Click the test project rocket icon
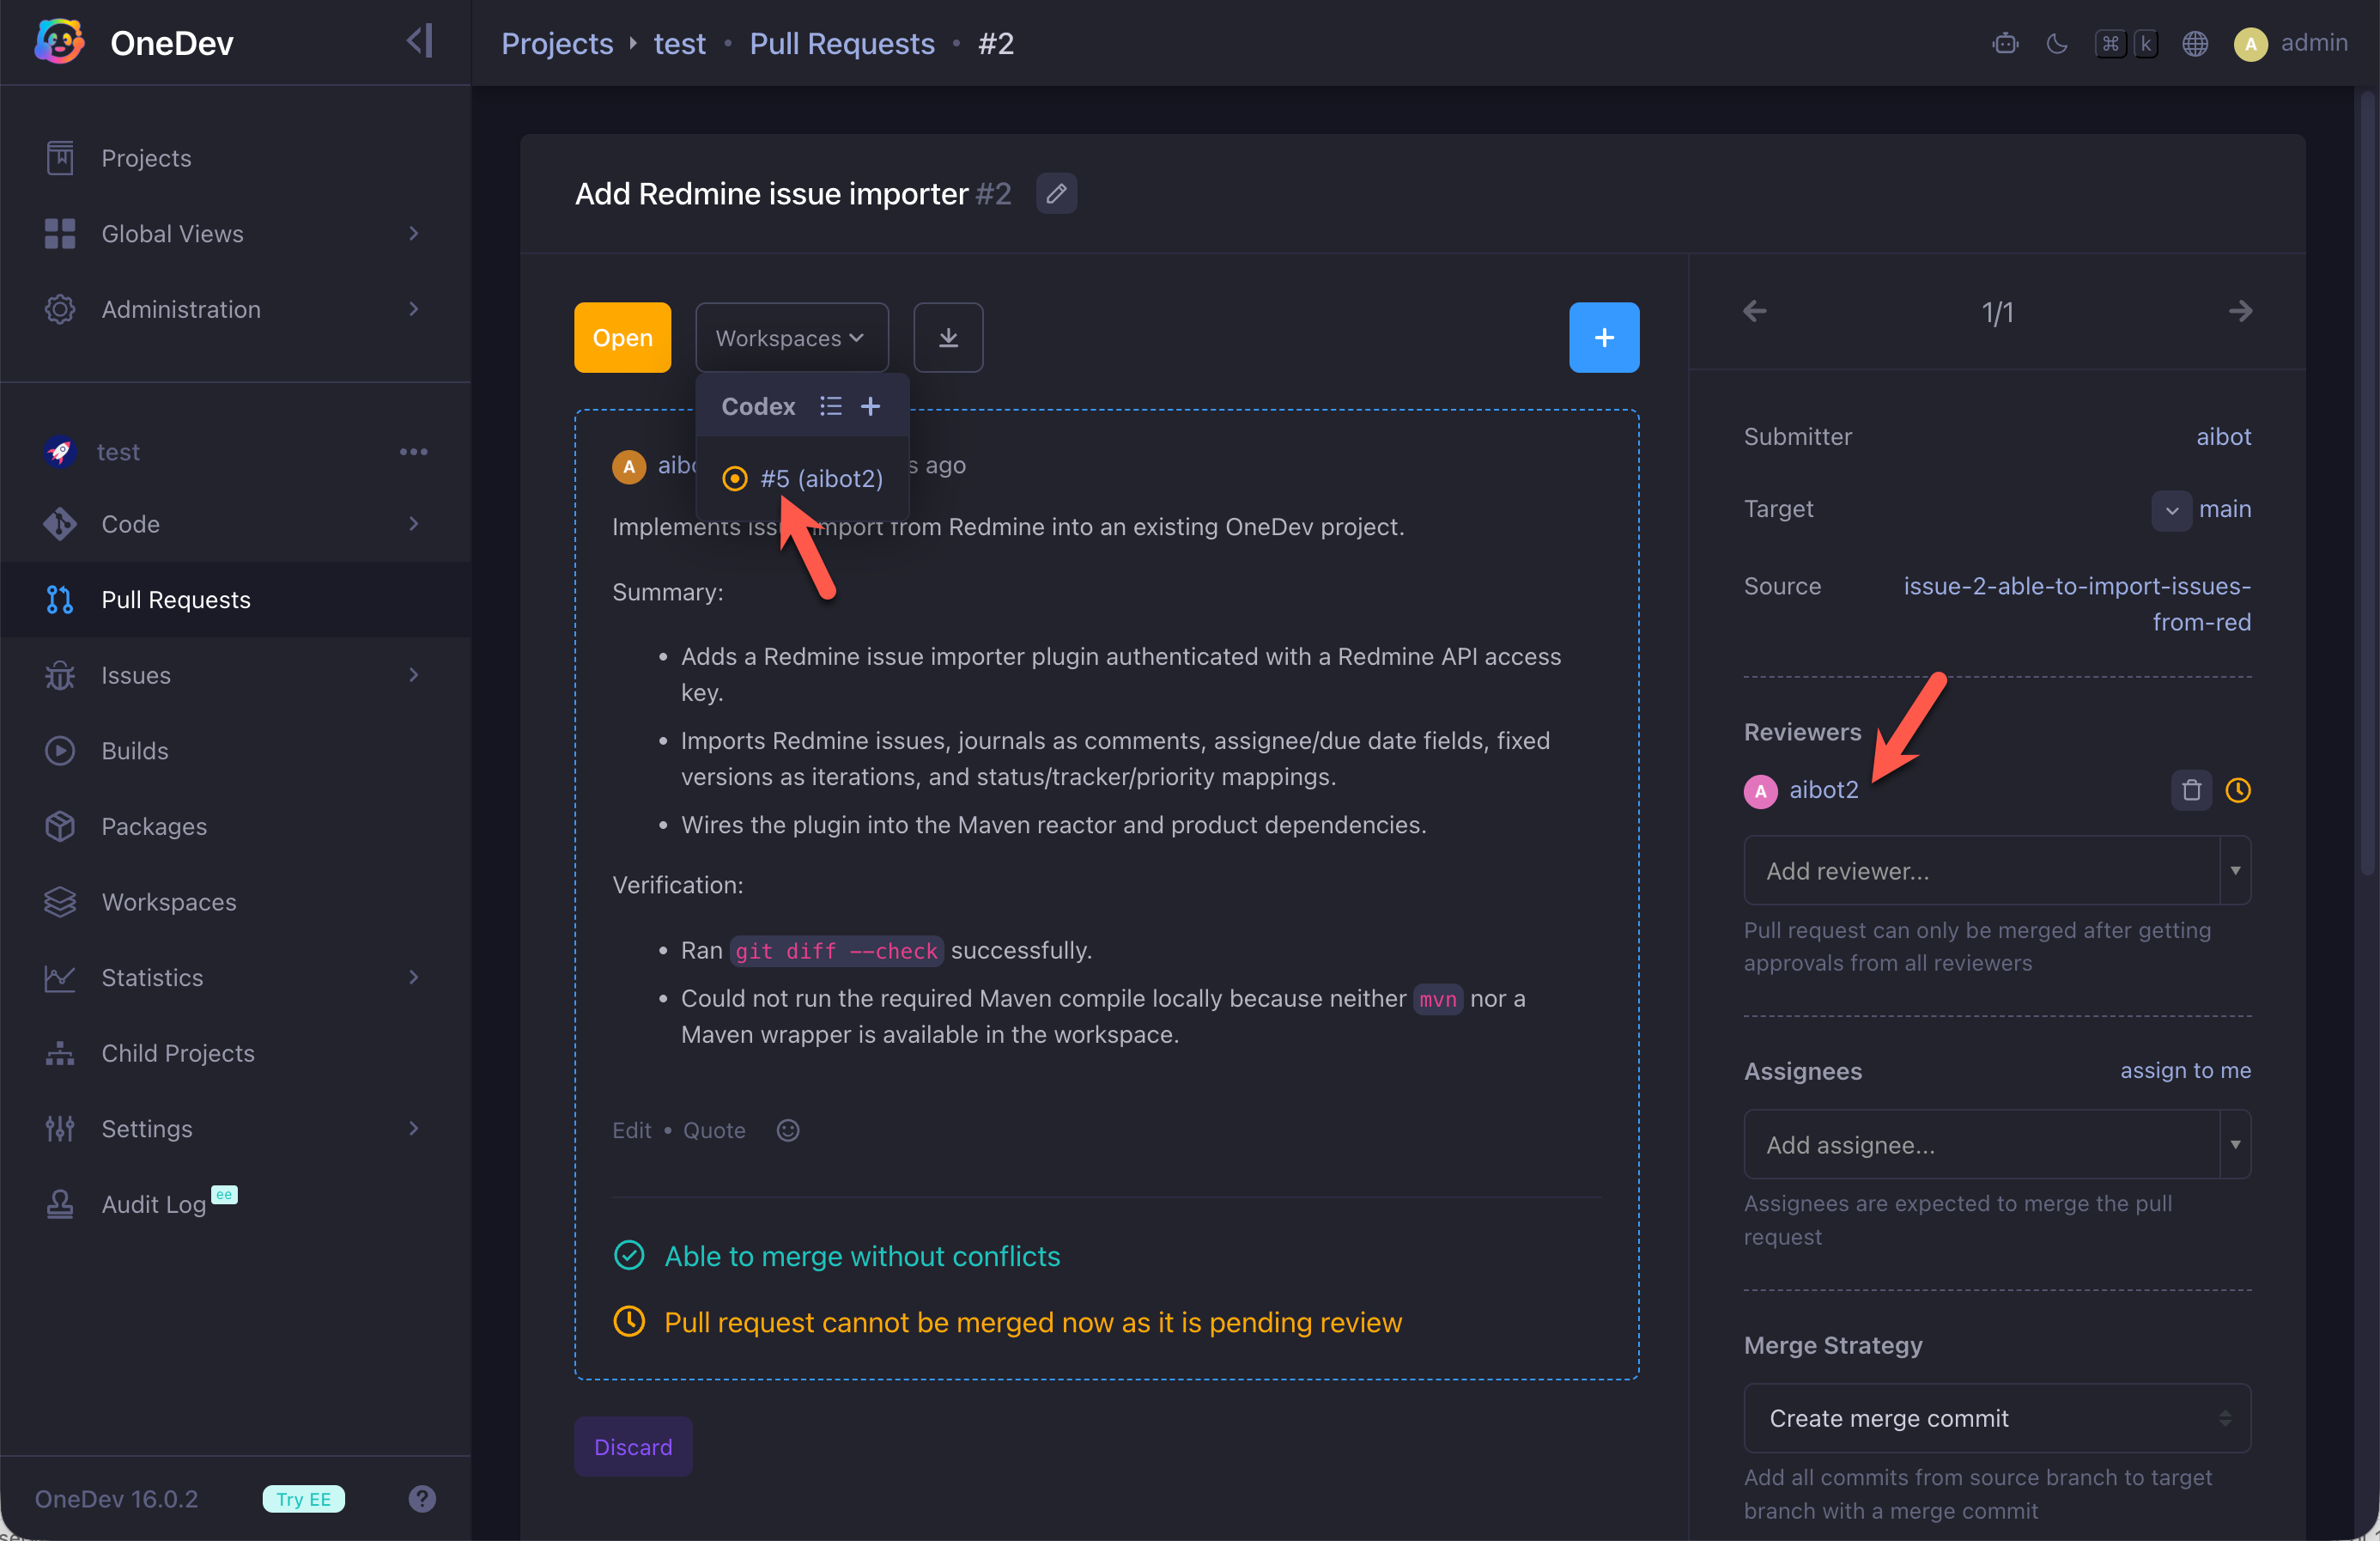 coord(60,453)
